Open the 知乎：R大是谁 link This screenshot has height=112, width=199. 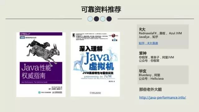[148, 43]
